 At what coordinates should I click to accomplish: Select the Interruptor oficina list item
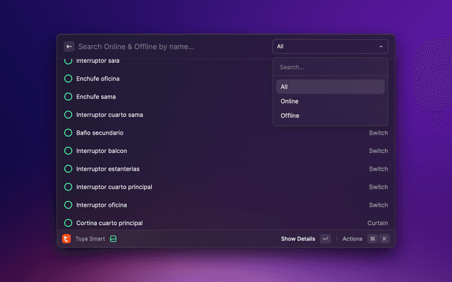[x=102, y=205]
